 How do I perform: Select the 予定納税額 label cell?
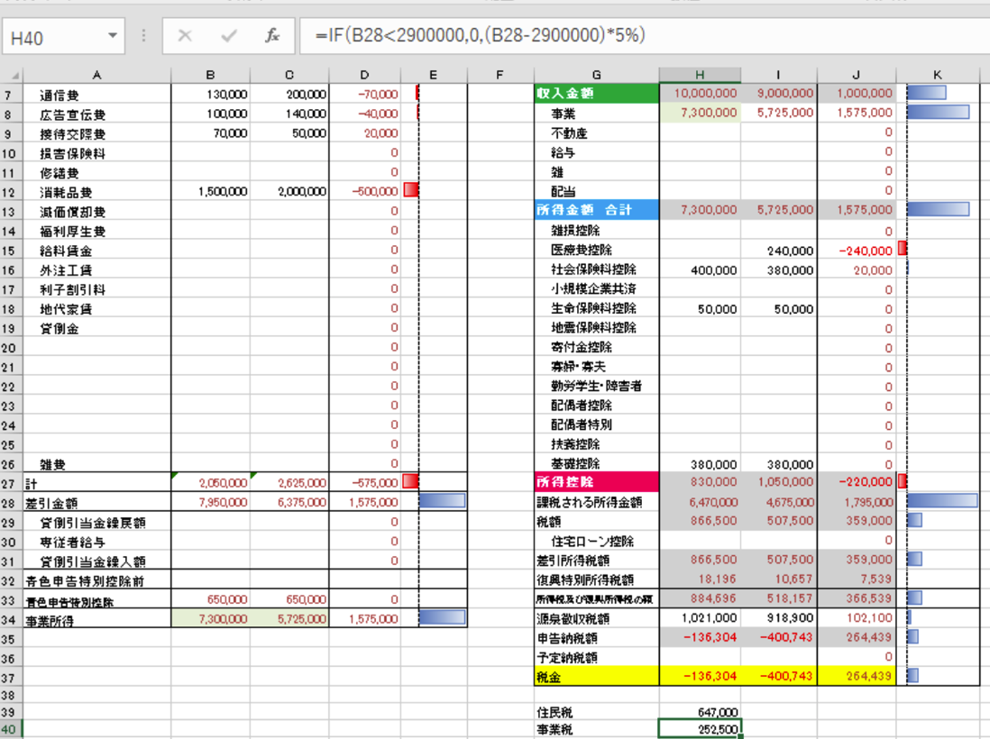pyautogui.click(x=596, y=658)
